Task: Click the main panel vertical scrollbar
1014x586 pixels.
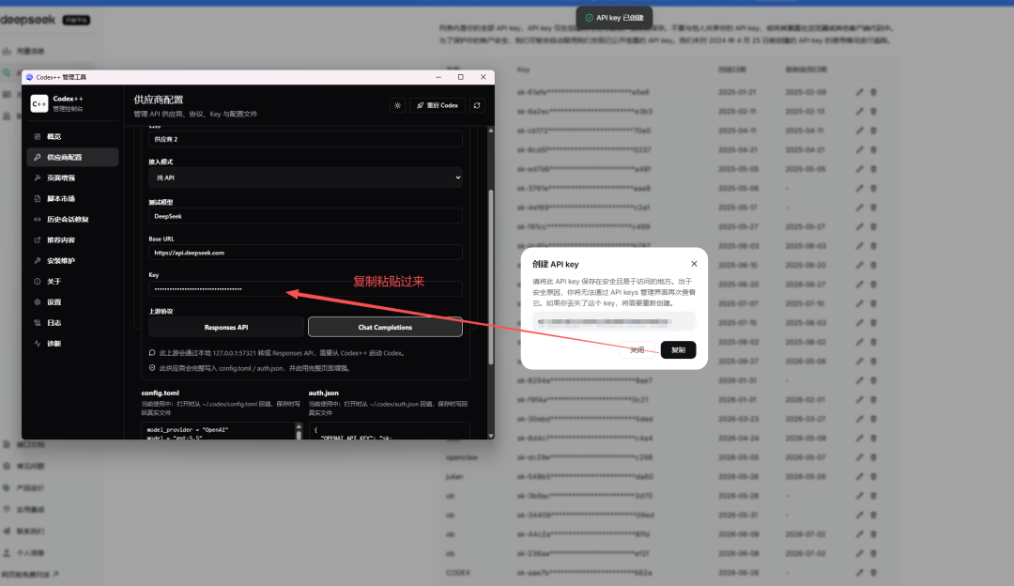Action: pos(491,278)
